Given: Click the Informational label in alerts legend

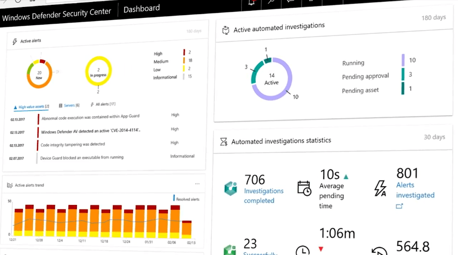Looking at the screenshot, I should [x=165, y=77].
